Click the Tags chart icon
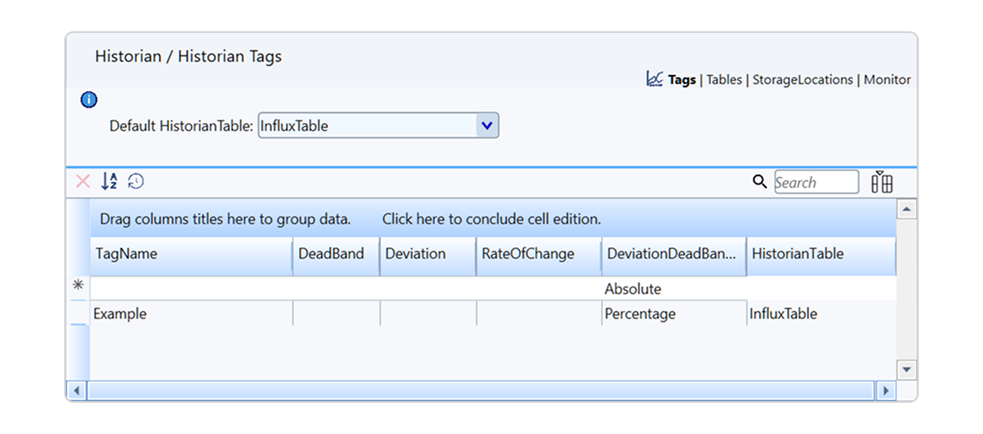983x434 pixels. (x=654, y=79)
